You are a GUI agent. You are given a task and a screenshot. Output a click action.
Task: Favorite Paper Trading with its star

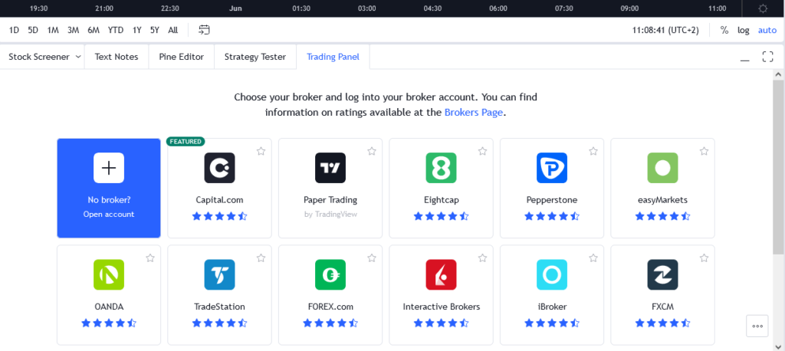click(x=372, y=151)
